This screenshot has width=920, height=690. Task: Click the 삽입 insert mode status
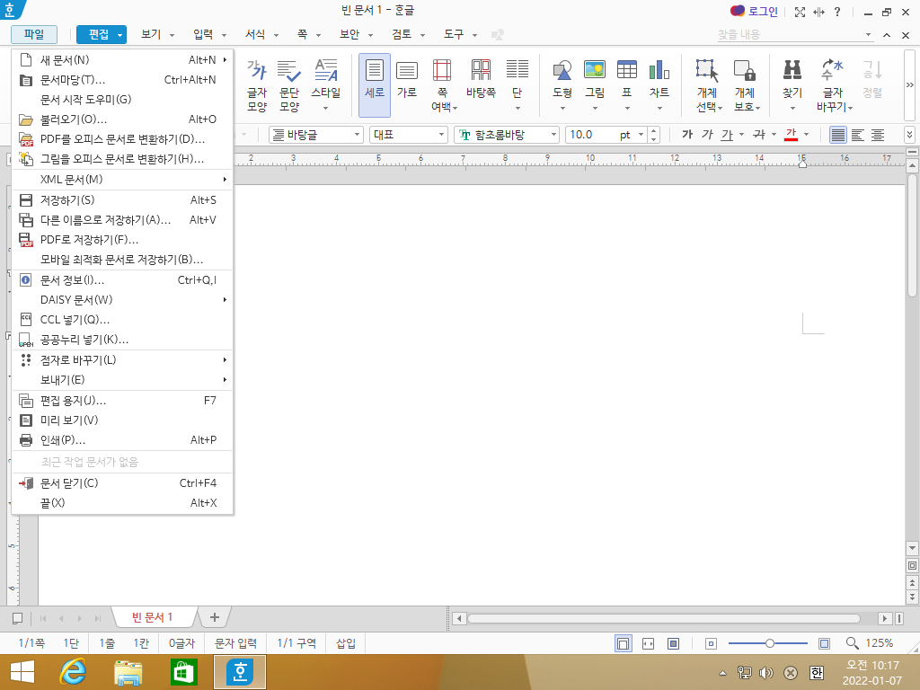tap(346, 643)
